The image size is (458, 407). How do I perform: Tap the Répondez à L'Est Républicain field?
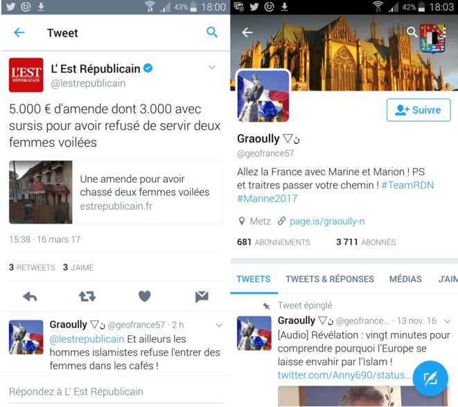116,392
